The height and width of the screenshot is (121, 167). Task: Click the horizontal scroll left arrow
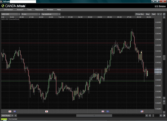point(15,116)
